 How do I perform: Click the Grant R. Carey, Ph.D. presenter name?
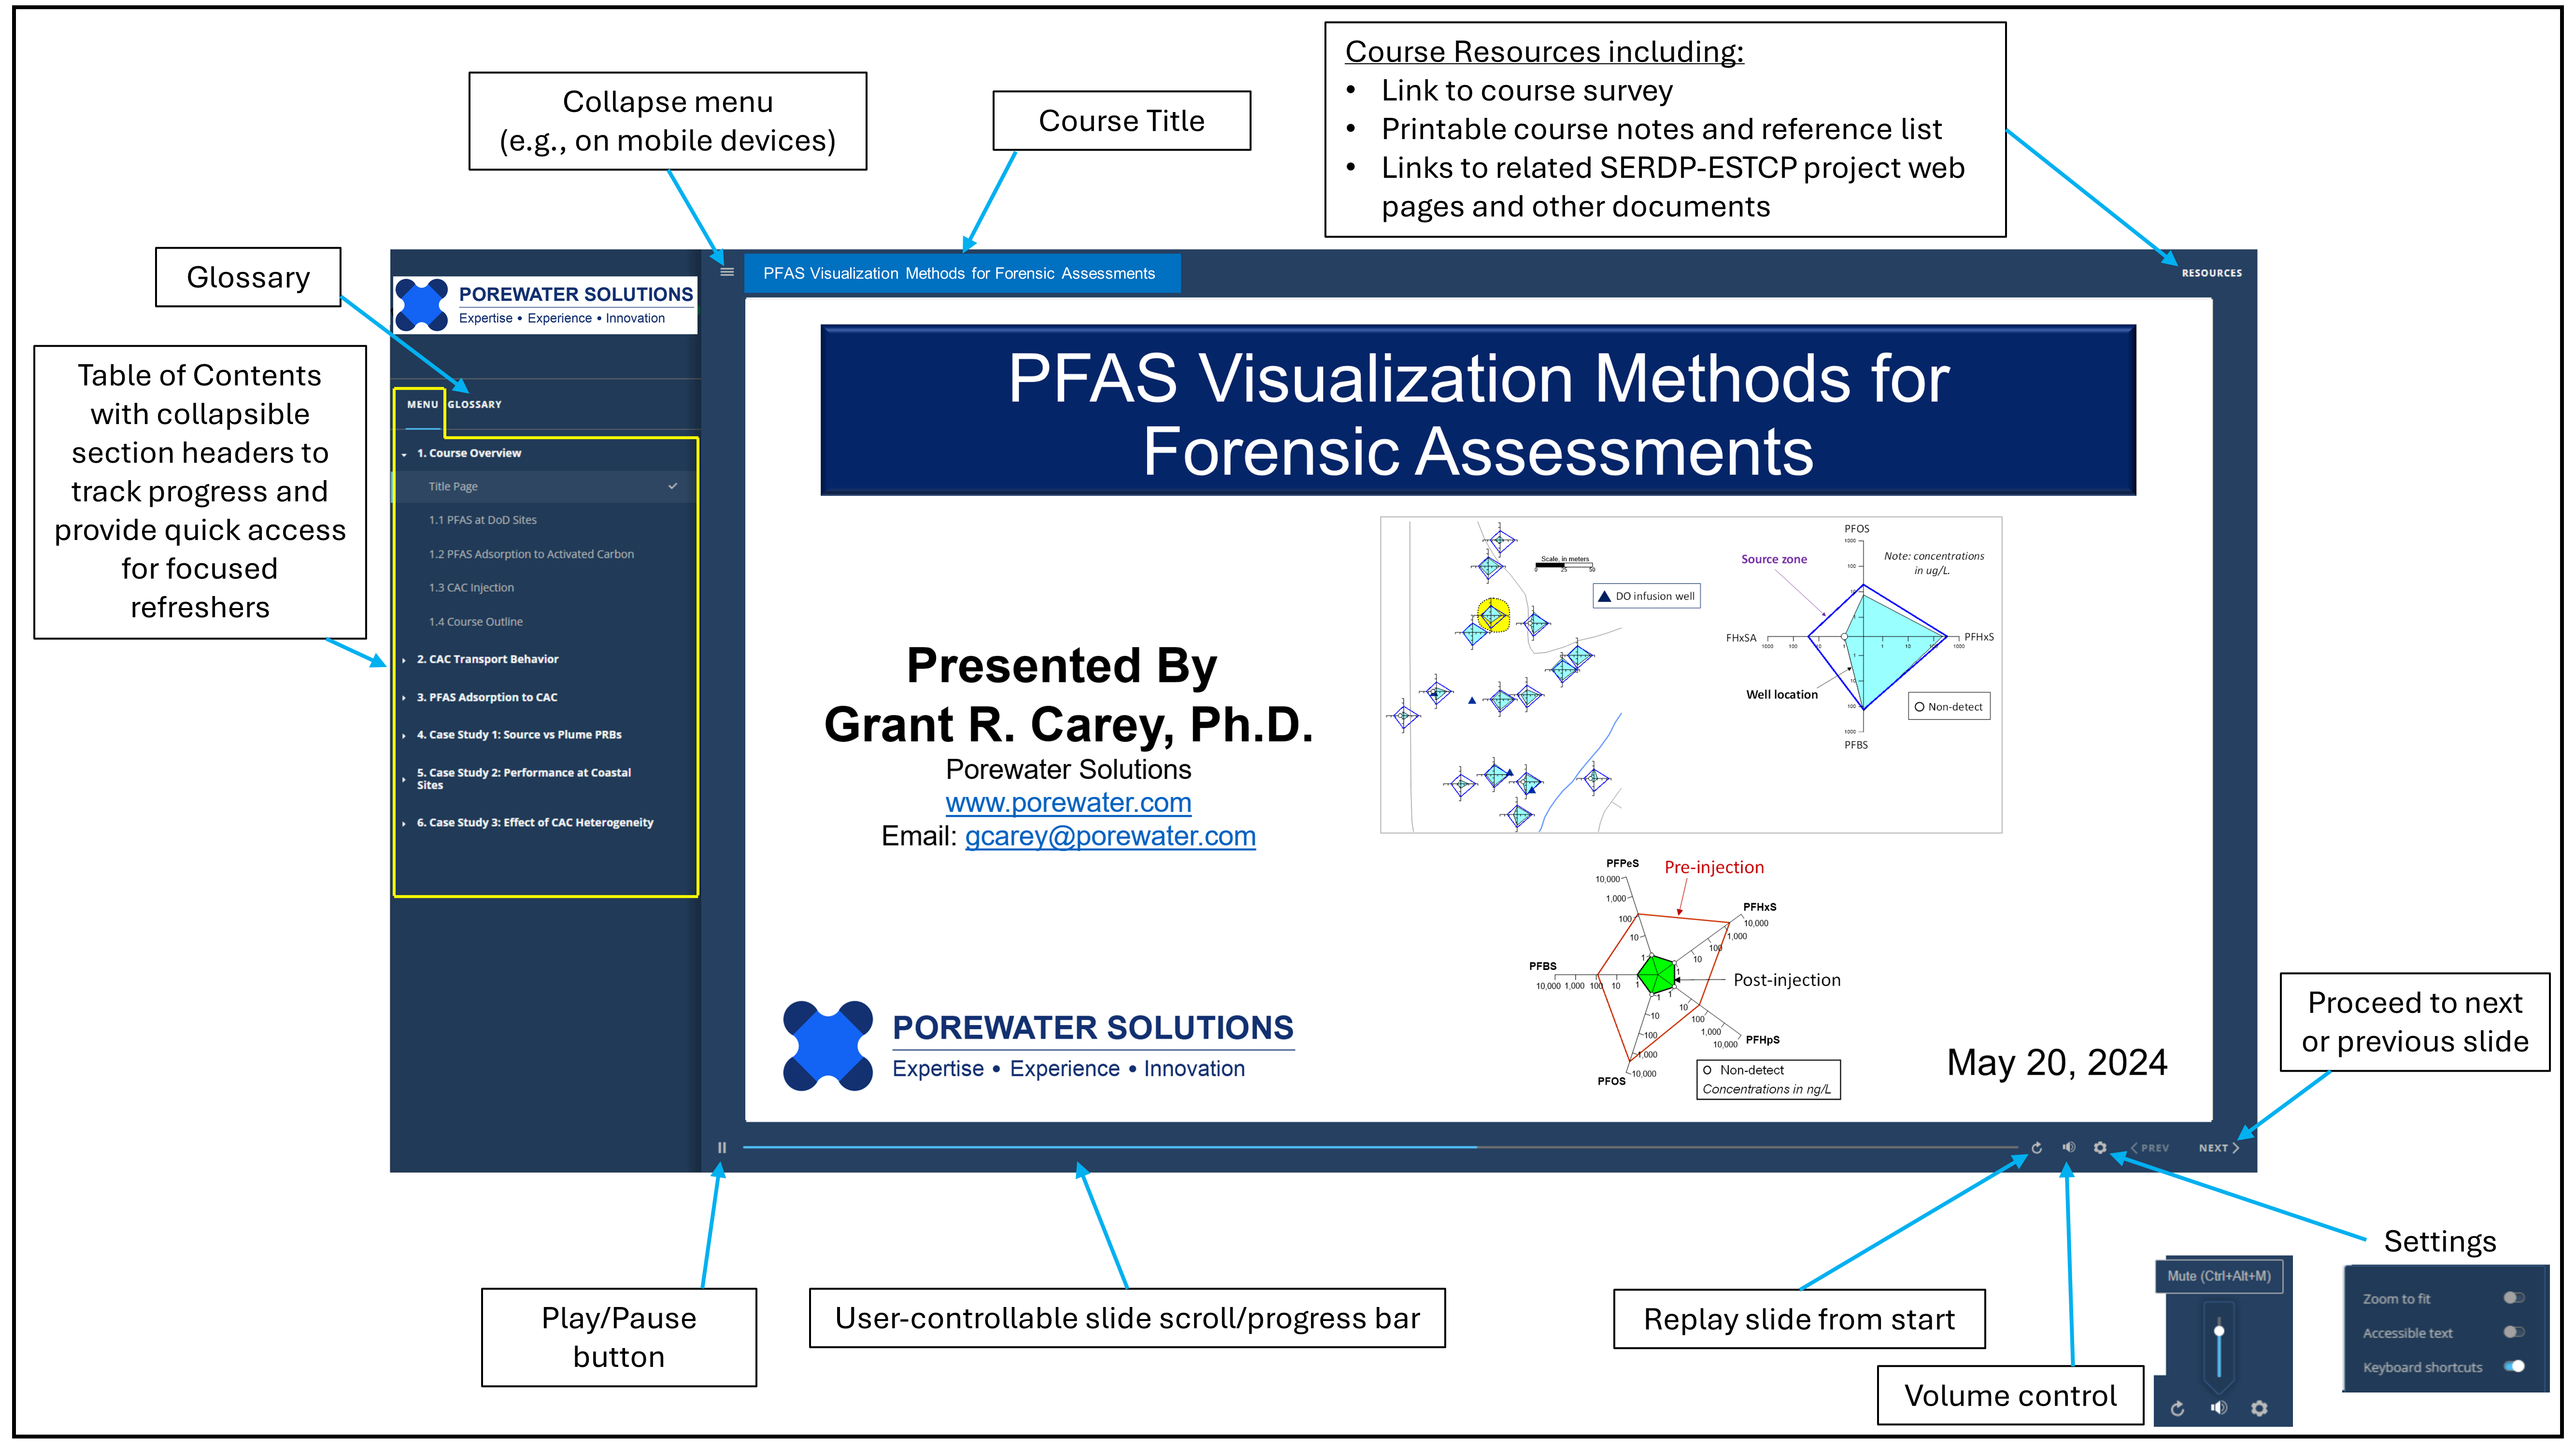point(1068,724)
